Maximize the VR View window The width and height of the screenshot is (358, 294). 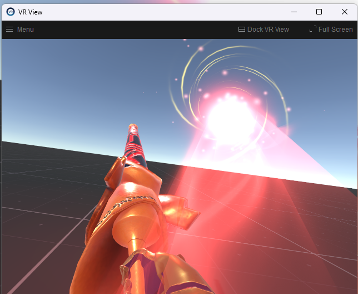tap(319, 12)
